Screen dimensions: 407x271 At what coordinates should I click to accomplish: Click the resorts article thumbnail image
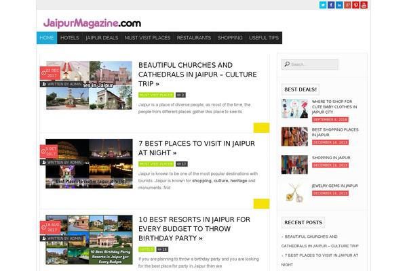pyautogui.click(x=89, y=240)
